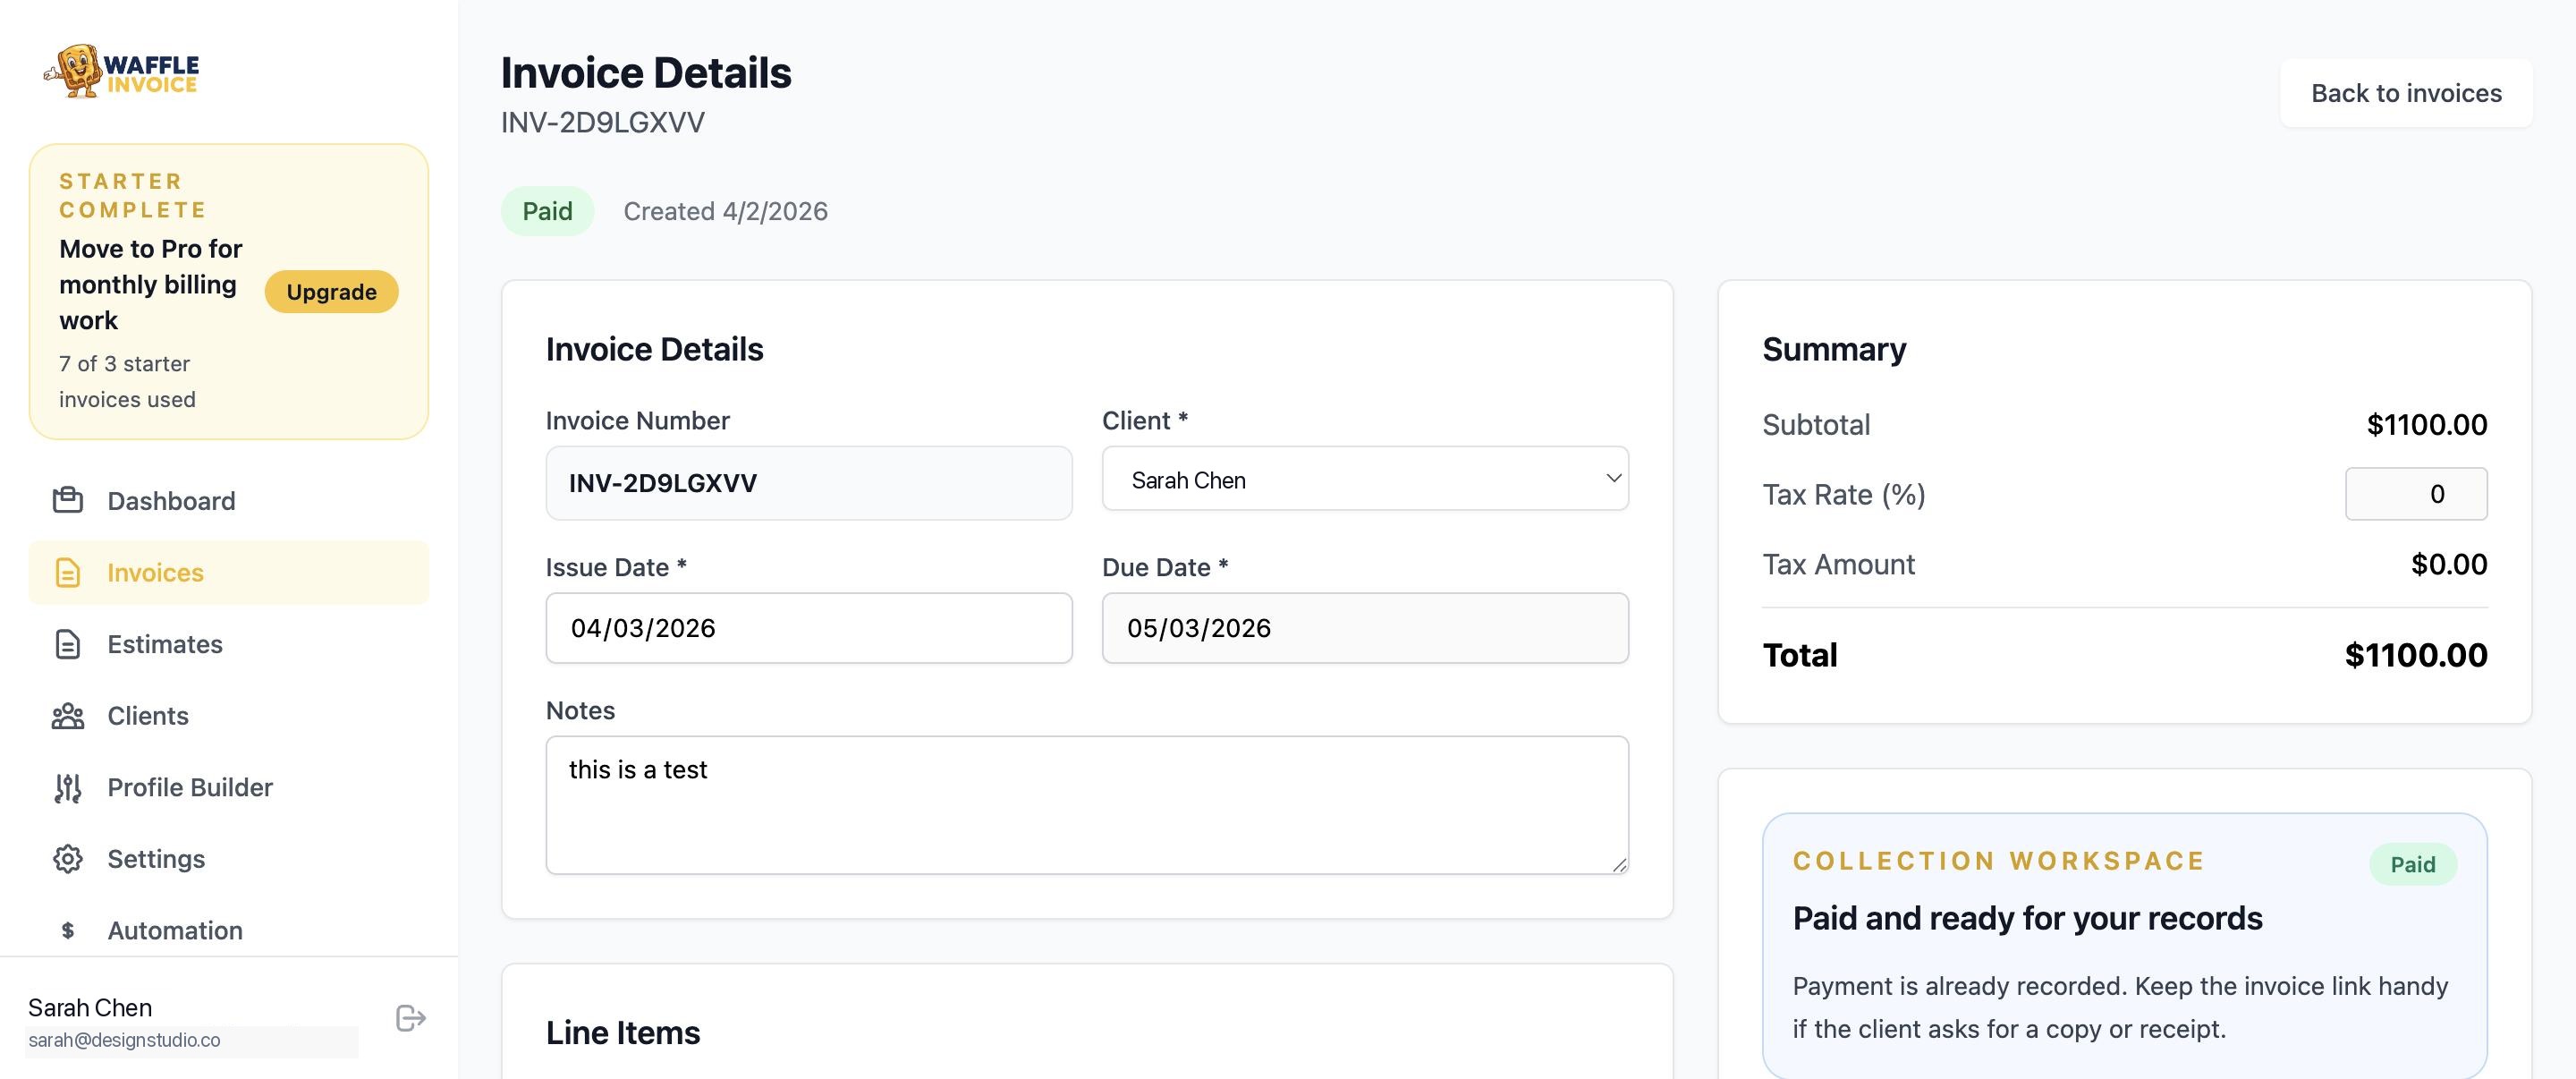Click Back to invoices
Viewport: 2576px width, 1079px height.
pos(2405,93)
